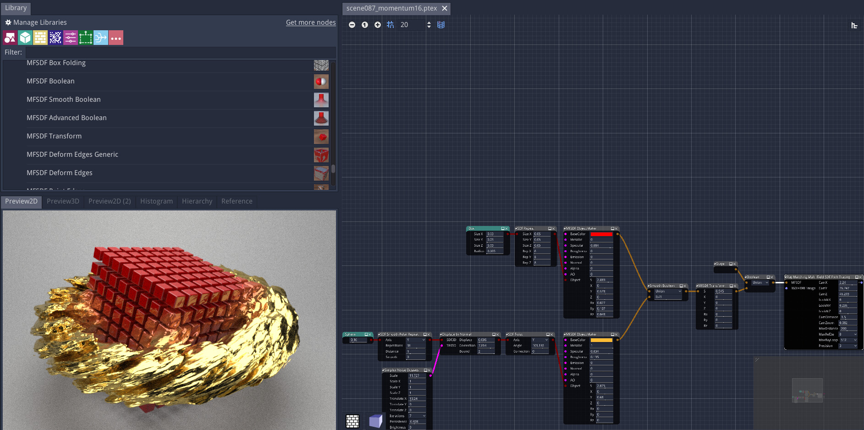Open the Smooth Boolean Union dropdown
The width and height of the screenshot is (864, 430).
tap(668, 291)
